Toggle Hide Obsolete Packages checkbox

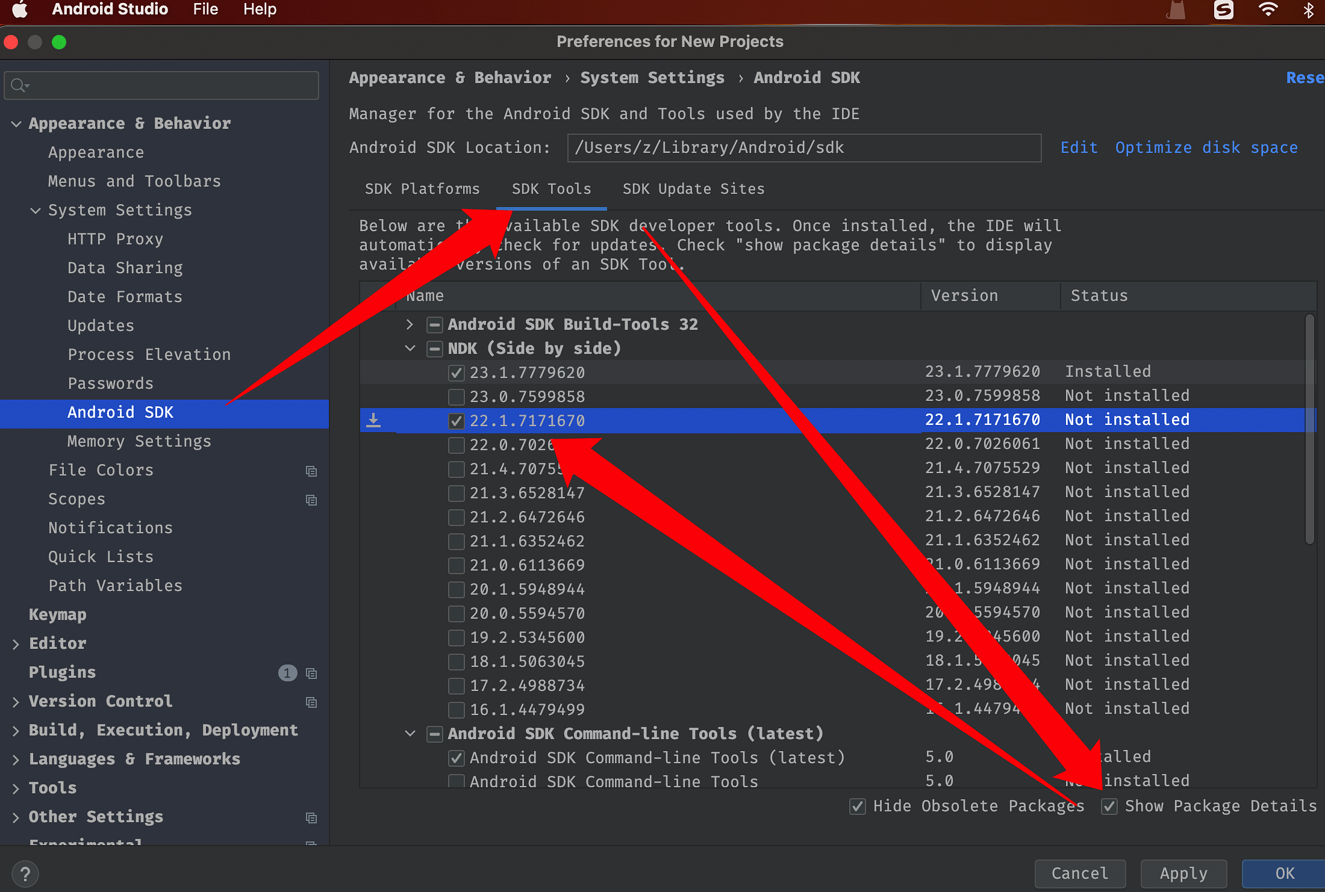click(858, 806)
